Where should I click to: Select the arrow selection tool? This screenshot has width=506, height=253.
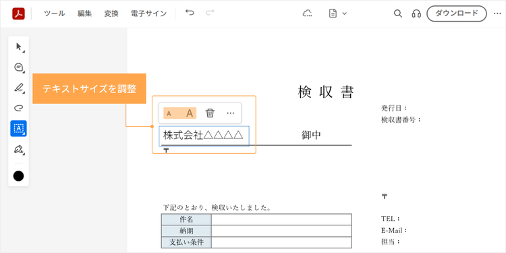click(x=19, y=47)
